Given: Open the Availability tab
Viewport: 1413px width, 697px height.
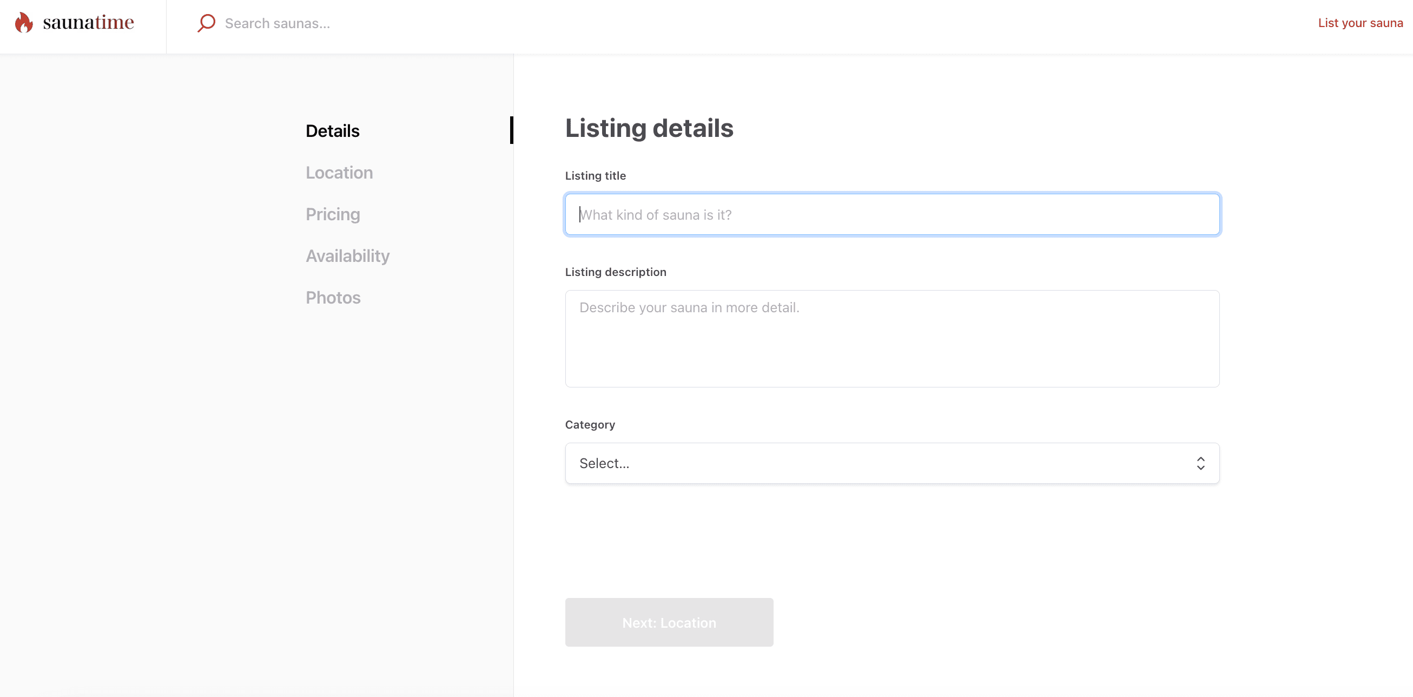Looking at the screenshot, I should [x=347, y=257].
